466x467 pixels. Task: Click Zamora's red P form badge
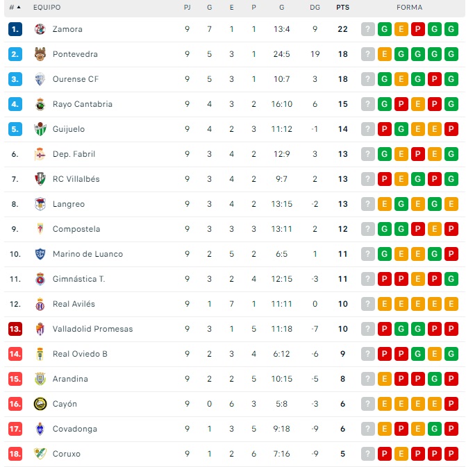coord(418,29)
